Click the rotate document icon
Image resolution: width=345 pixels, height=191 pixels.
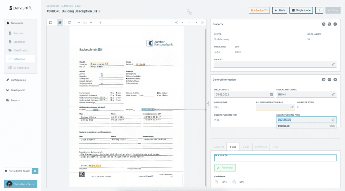[x=69, y=23]
